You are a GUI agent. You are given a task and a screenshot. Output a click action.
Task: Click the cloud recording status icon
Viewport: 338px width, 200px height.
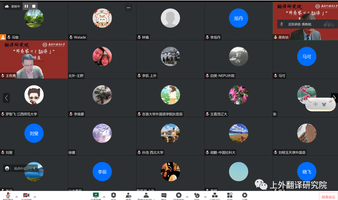(x=7, y=6)
